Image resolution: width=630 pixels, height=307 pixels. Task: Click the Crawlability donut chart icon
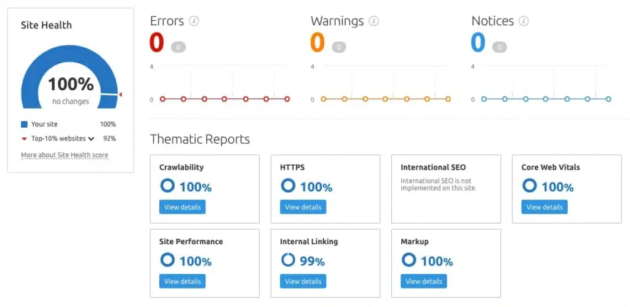pos(167,185)
